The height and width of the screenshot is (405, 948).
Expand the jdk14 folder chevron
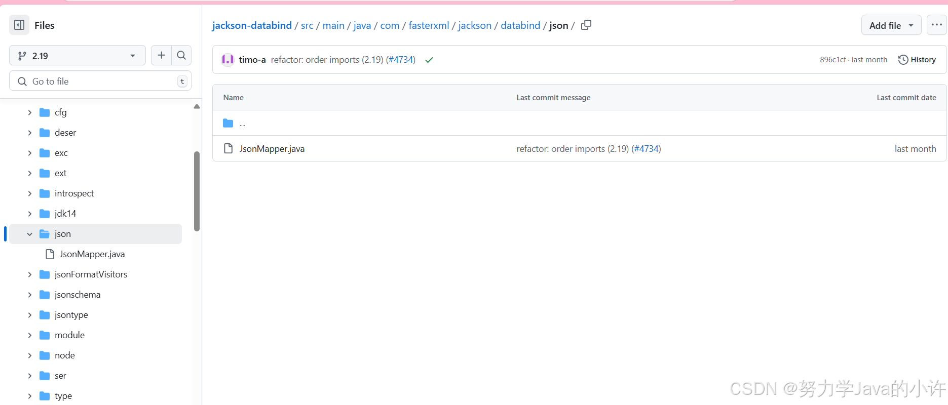click(29, 214)
